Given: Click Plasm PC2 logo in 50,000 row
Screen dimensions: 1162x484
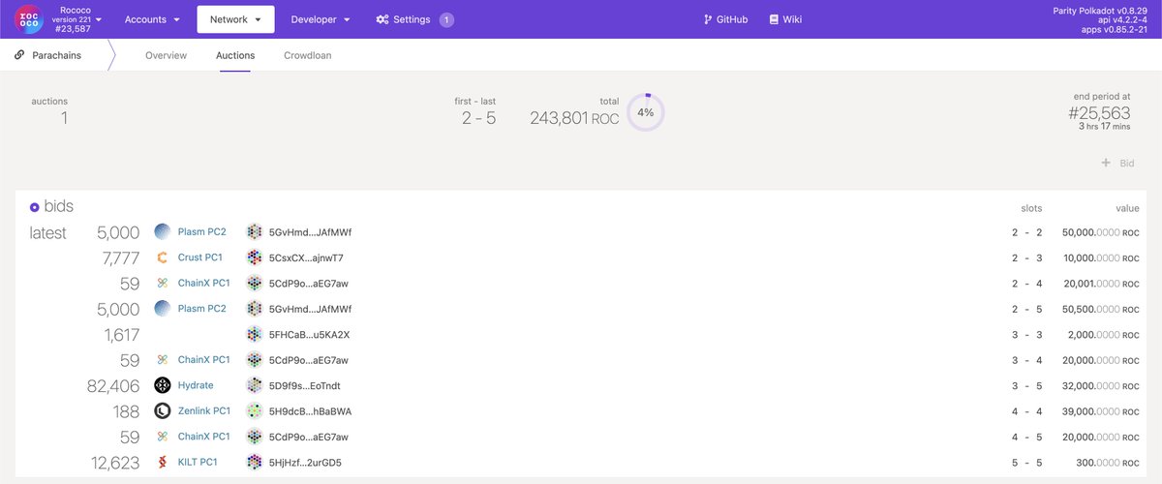Looking at the screenshot, I should [163, 232].
